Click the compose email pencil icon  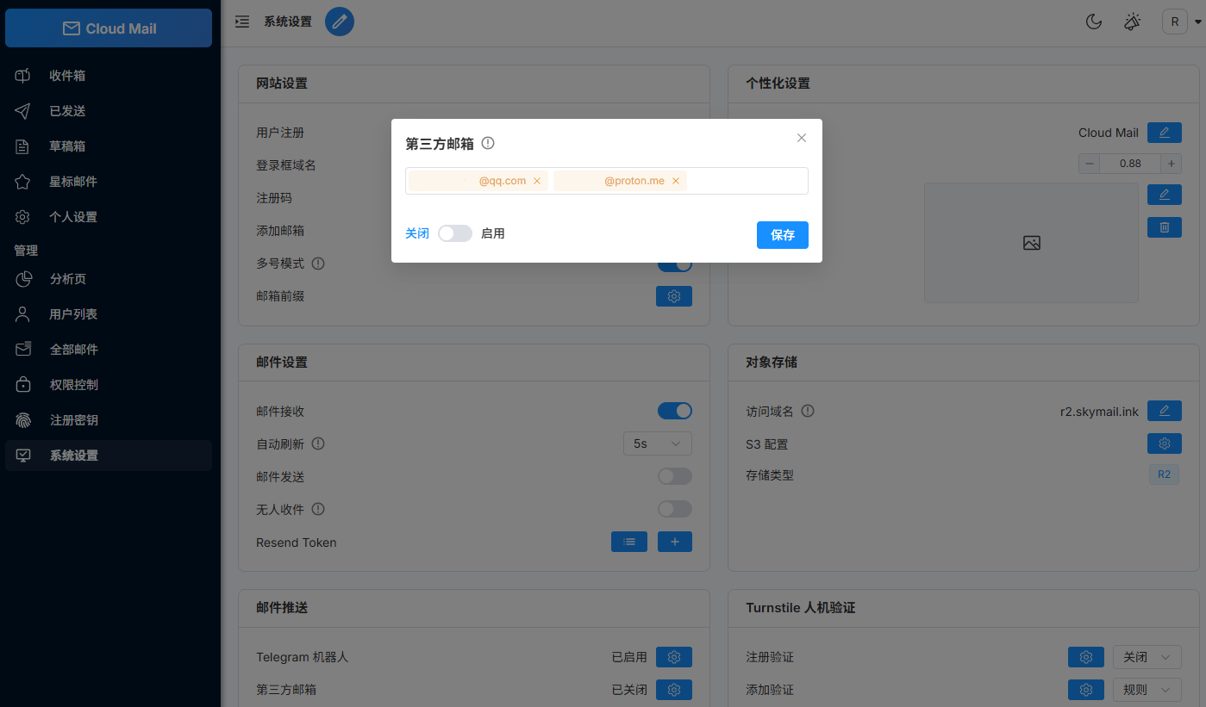339,22
